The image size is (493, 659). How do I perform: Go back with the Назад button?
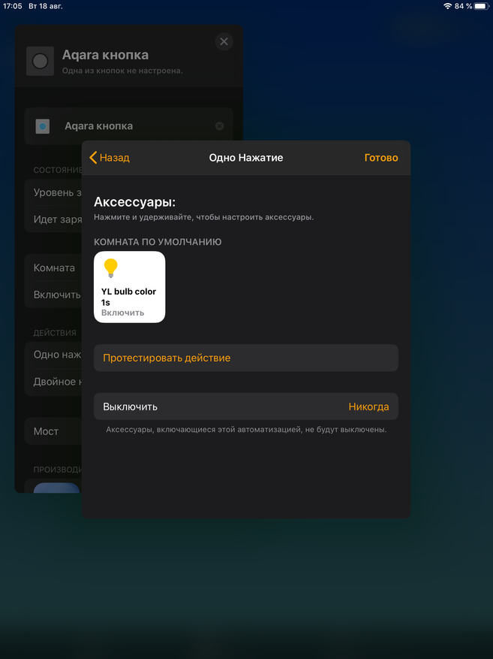[110, 158]
